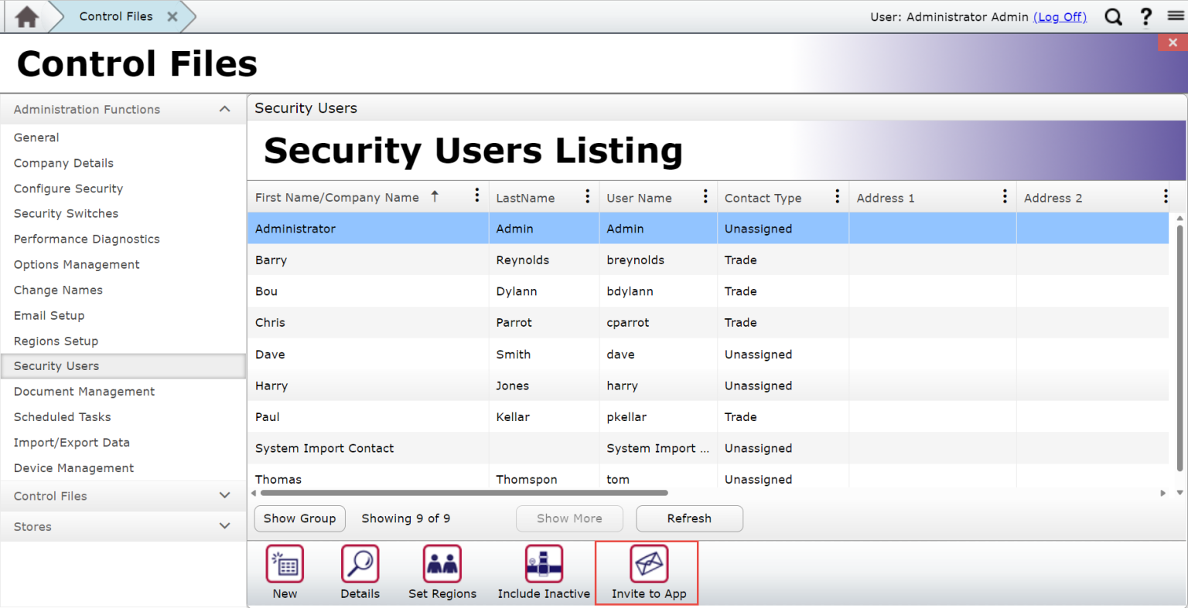Click the Refresh button
Screen dimensions: 1188x608
(688, 518)
